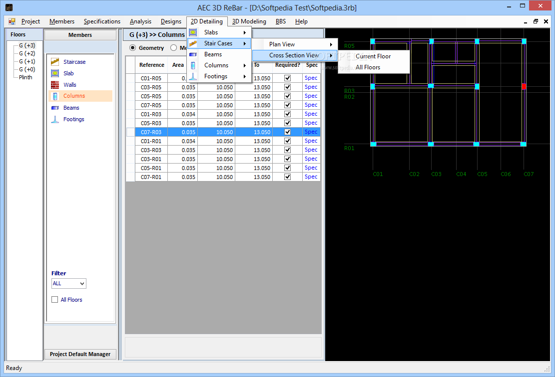The height and width of the screenshot is (377, 555).
Task: Expand the Slabs submenu arrow
Action: tap(245, 32)
